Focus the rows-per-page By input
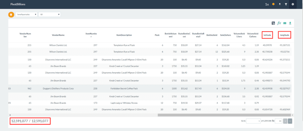The width and height of the screenshot is (303, 131). click(278, 121)
